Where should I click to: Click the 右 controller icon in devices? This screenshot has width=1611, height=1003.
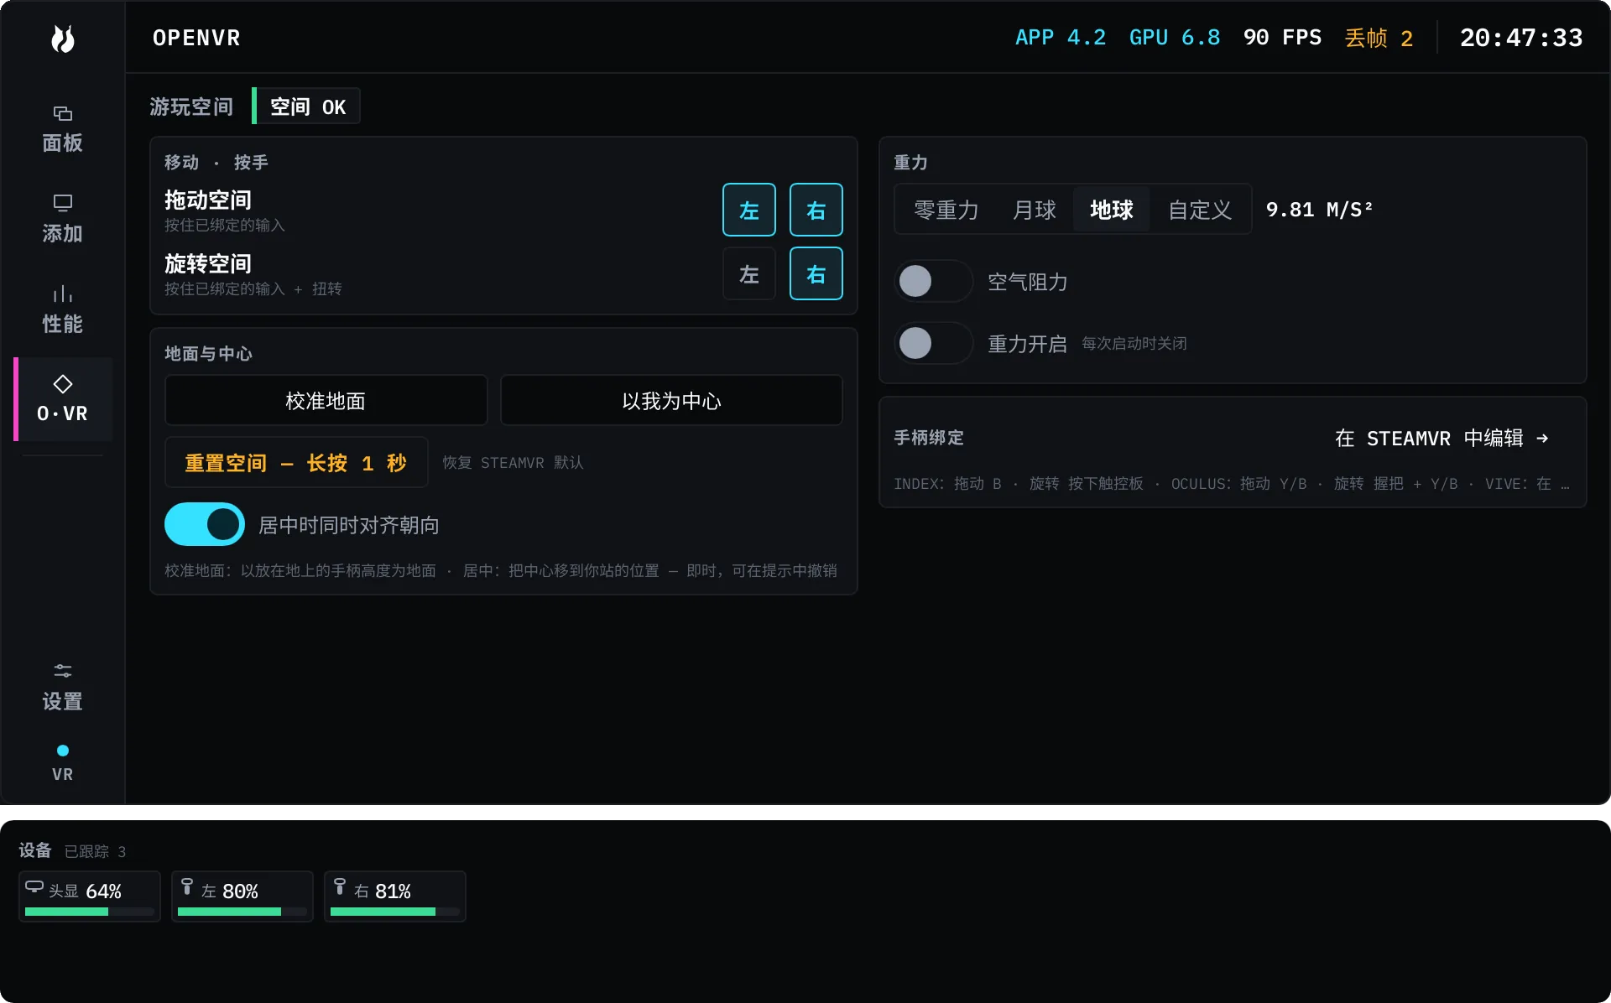[340, 886]
